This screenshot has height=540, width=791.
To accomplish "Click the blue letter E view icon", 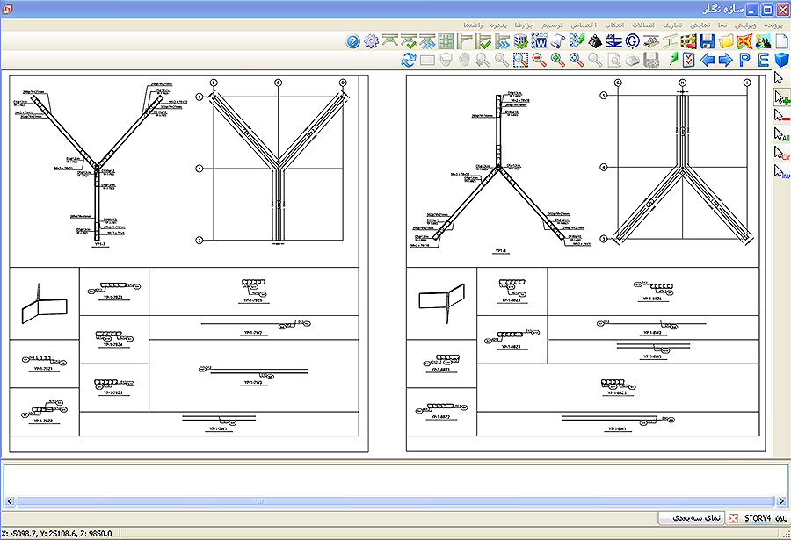I will pos(763,60).
